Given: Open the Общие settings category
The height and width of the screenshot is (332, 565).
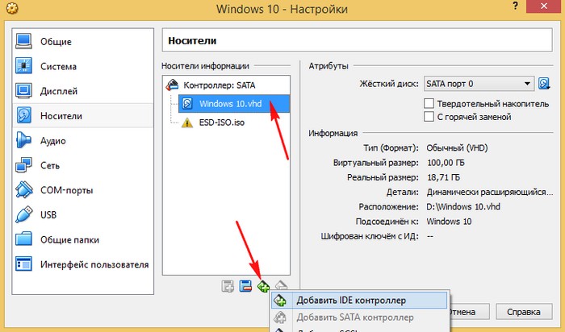Looking at the screenshot, I should [x=55, y=41].
